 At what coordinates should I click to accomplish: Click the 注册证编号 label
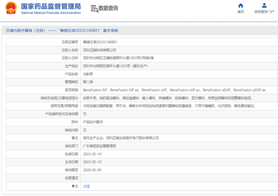click(x=70, y=42)
